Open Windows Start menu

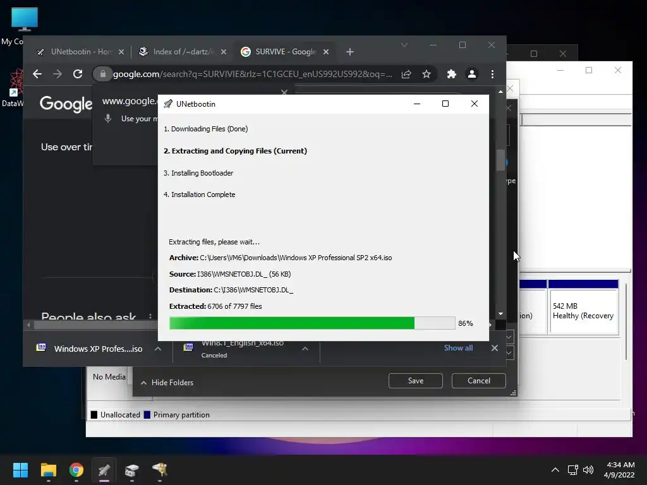click(20, 470)
